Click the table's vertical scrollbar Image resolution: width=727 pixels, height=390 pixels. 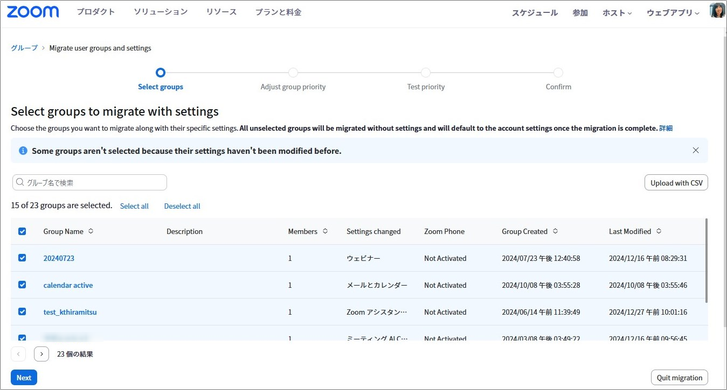pos(706,261)
